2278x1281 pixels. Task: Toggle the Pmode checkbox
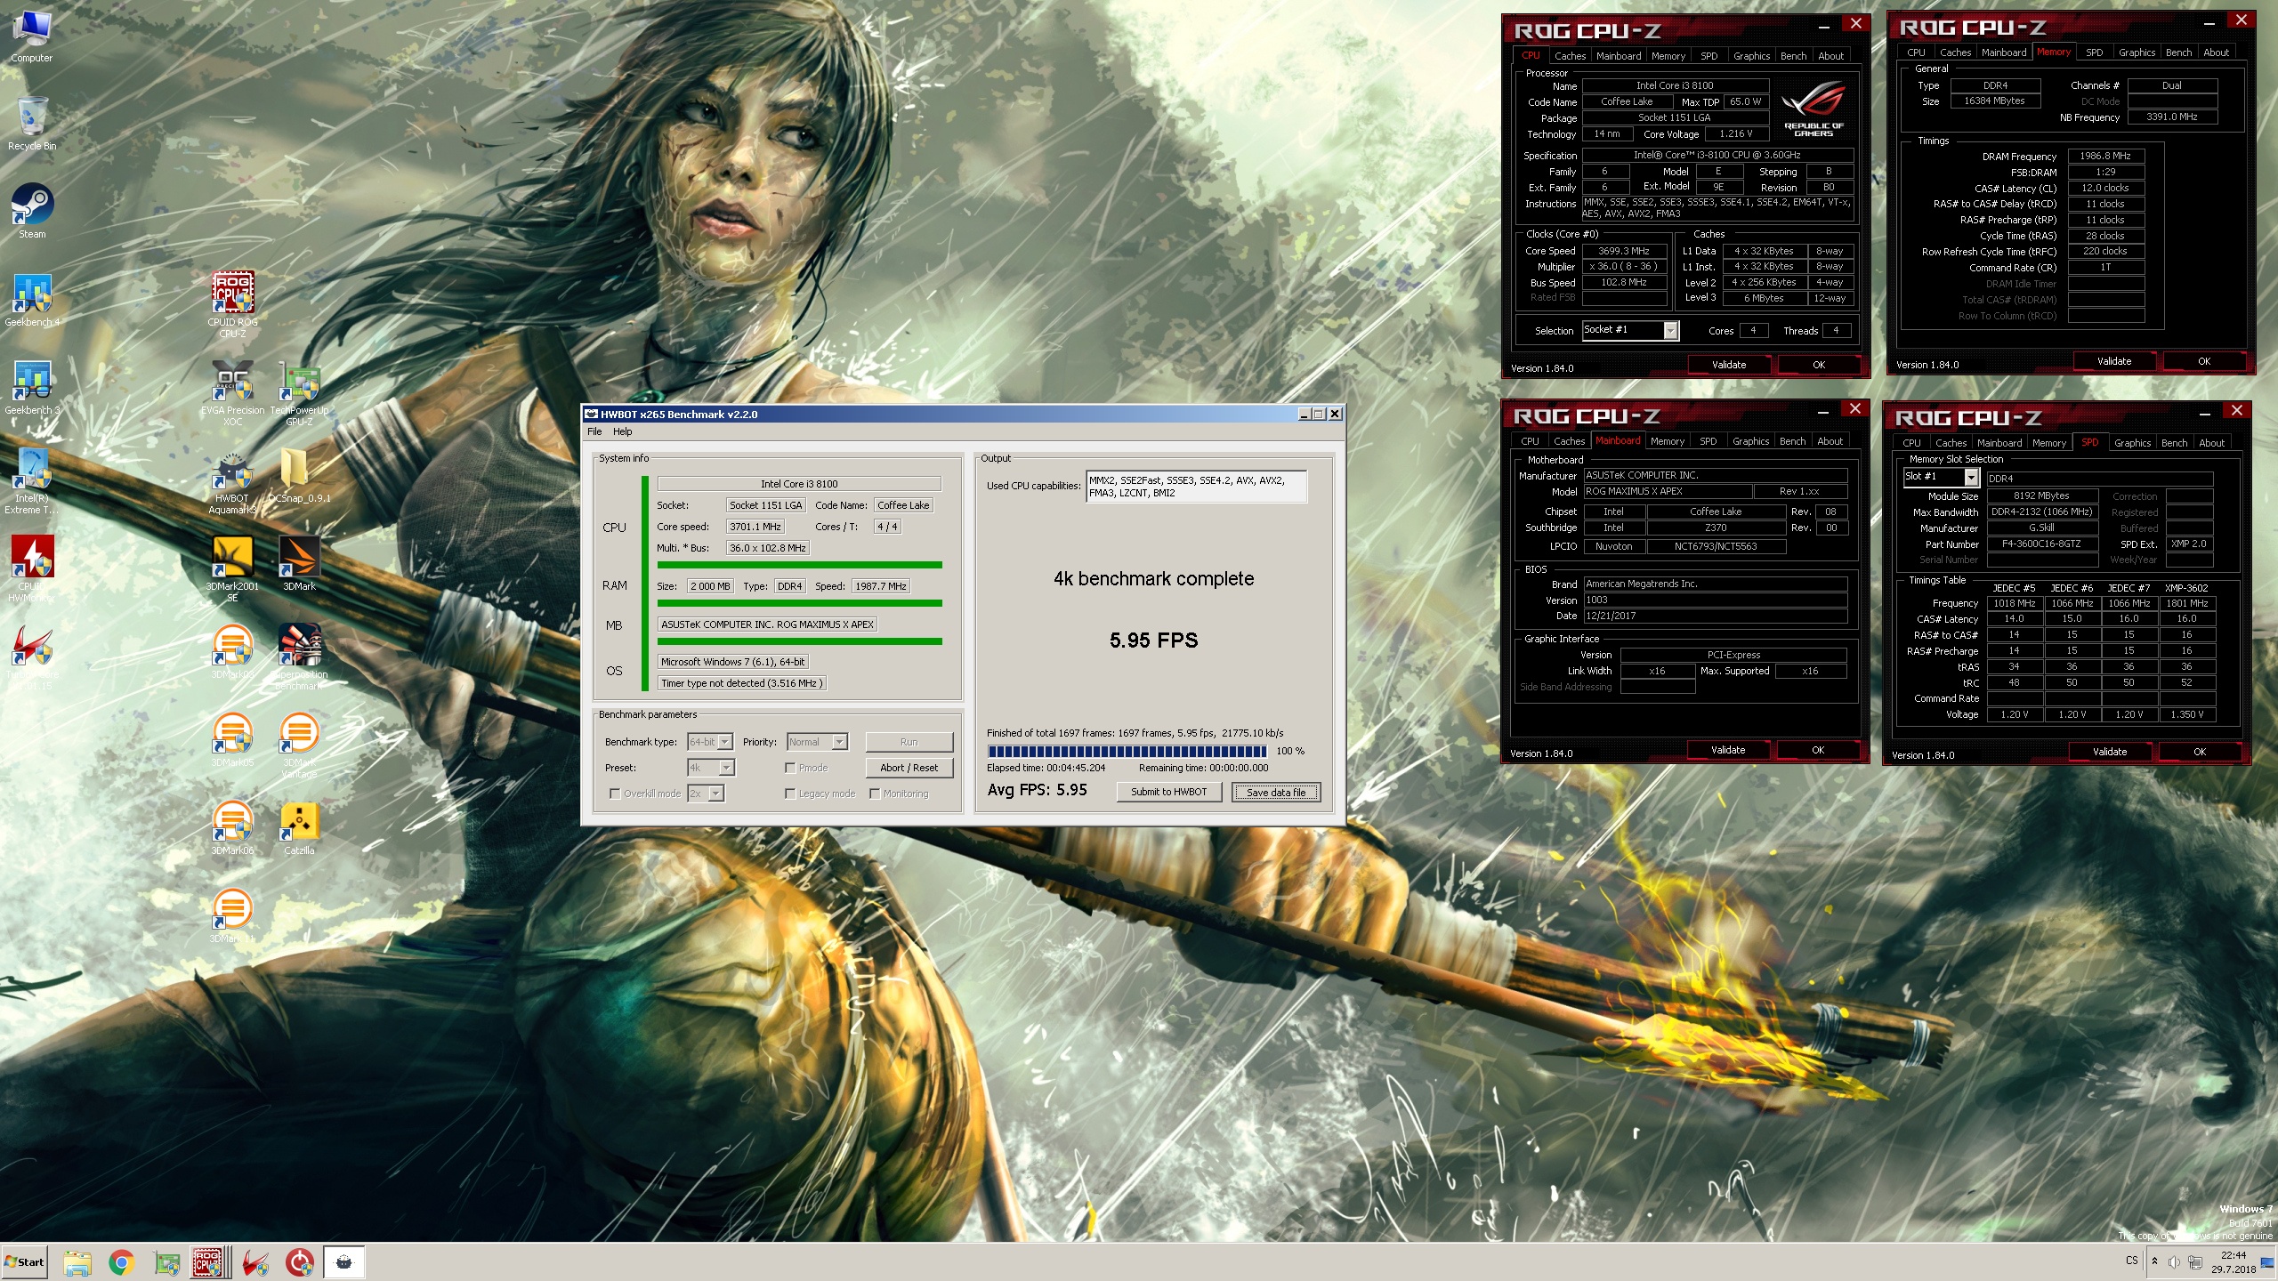[790, 768]
